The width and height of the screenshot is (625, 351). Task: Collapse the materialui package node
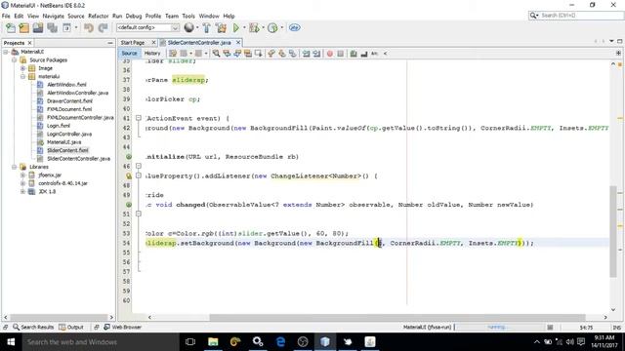click(22, 76)
